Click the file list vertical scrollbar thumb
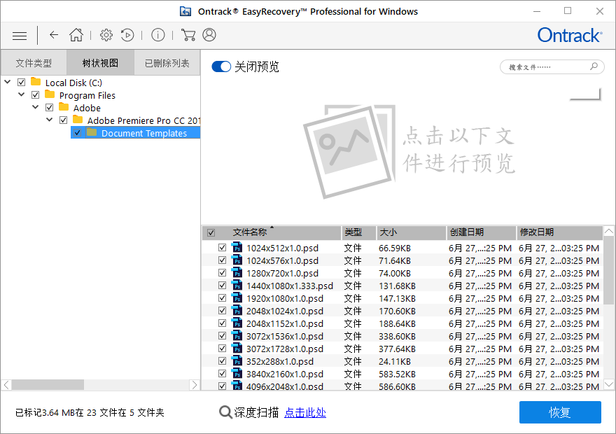616x434 pixels. pyautogui.click(x=608, y=271)
